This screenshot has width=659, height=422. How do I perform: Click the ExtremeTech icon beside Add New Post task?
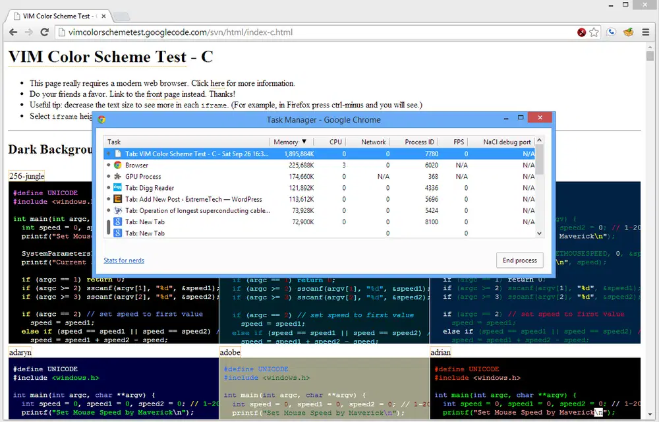click(x=118, y=199)
